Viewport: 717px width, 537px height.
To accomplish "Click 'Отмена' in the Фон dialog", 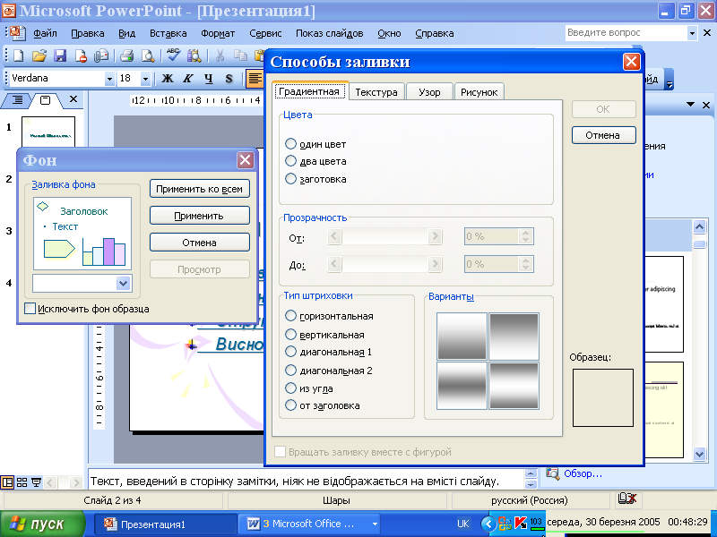I will point(199,243).
